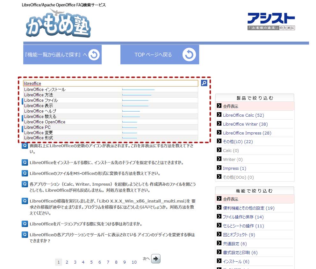Go to results page 3
Viewport: 316px width, 269px height.
coord(75,262)
